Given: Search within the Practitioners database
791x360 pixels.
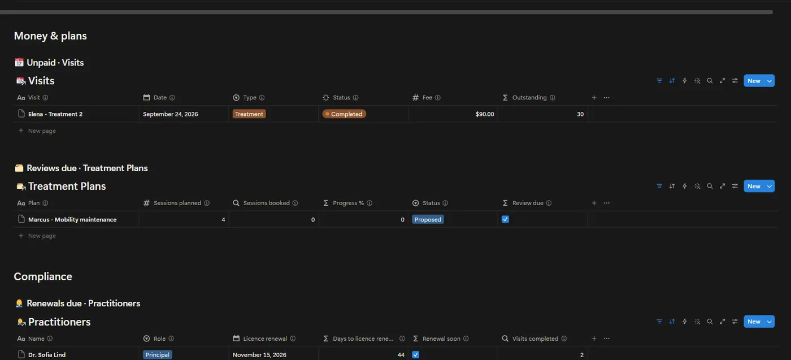Looking at the screenshot, I should coord(710,322).
